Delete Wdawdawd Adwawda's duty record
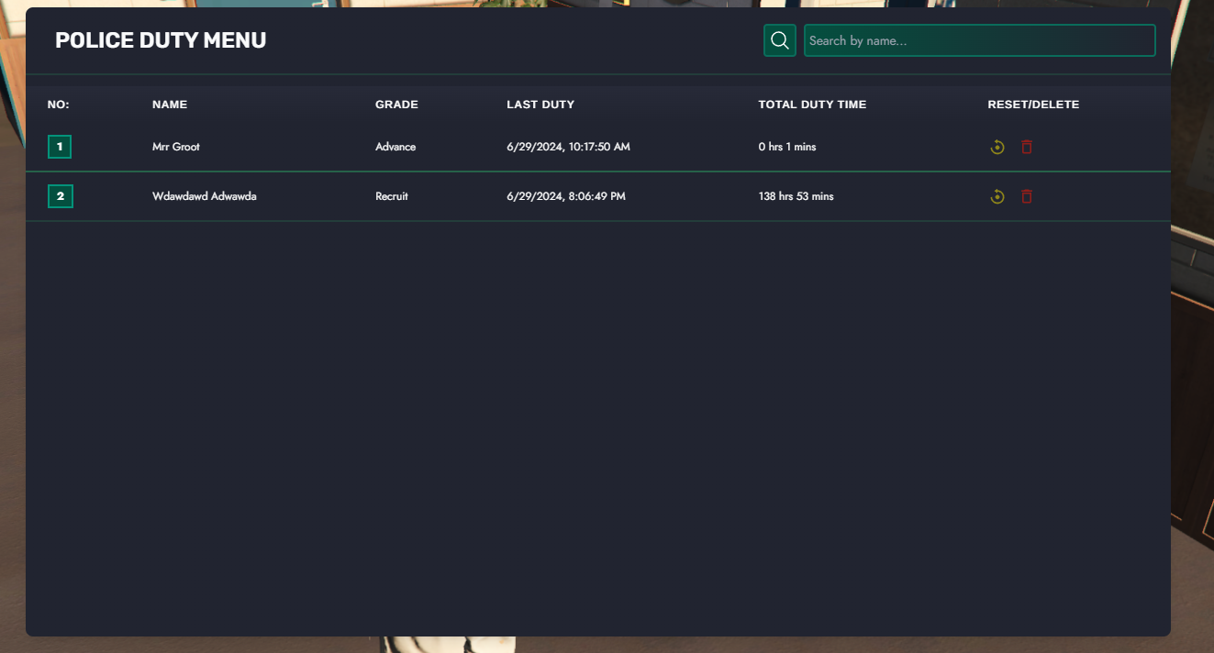The height and width of the screenshot is (653, 1214). [x=1027, y=196]
